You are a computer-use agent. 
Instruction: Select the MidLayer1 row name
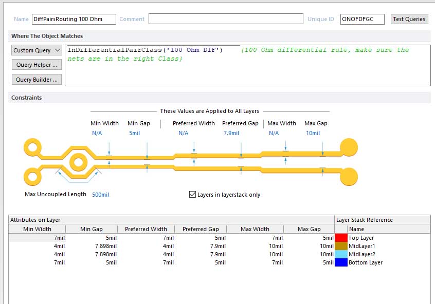[361, 246]
